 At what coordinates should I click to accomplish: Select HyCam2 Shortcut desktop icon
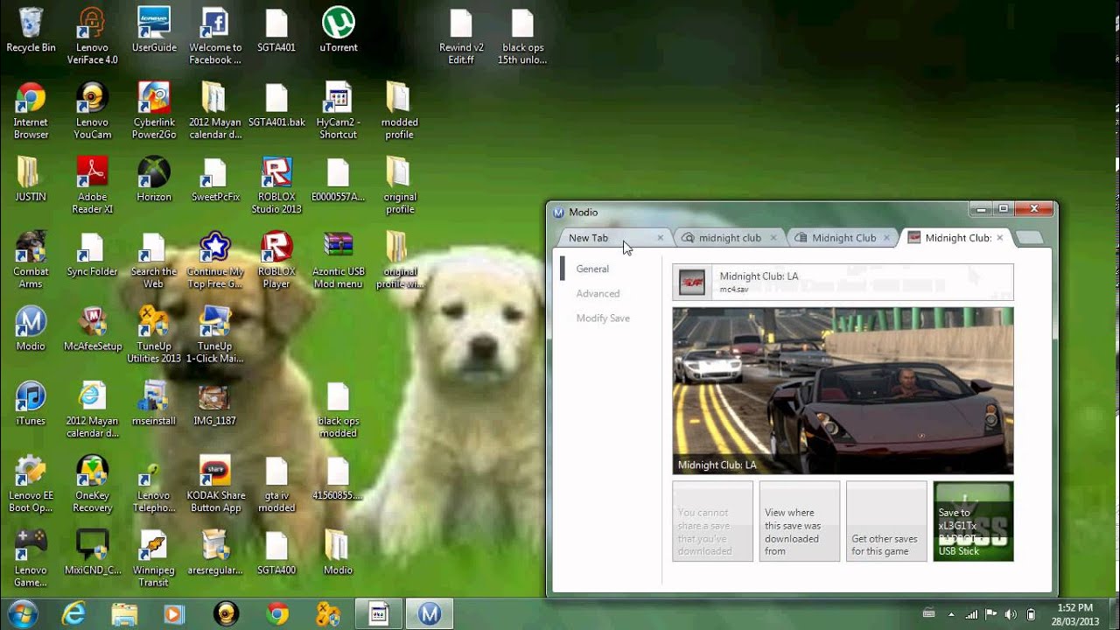click(x=338, y=110)
